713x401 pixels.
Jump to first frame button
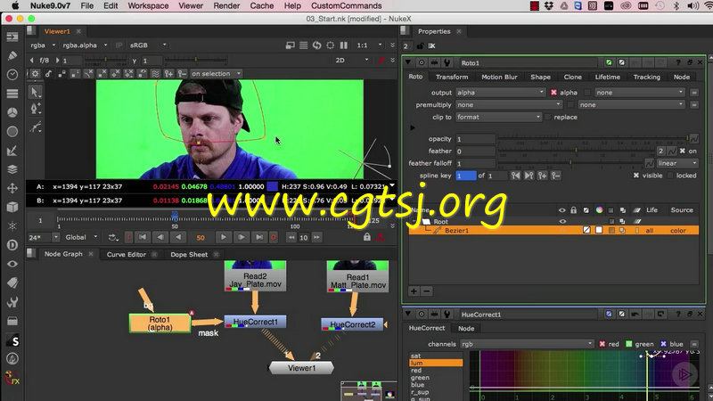pos(143,237)
